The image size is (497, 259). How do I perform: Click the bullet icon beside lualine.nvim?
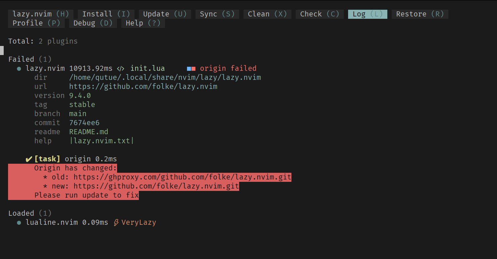[x=19, y=222]
